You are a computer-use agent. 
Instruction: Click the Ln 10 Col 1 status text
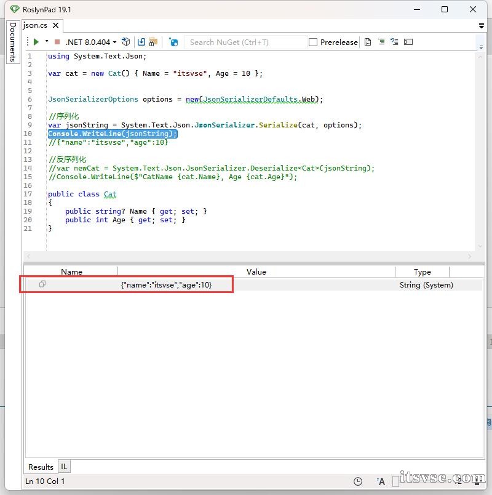pyautogui.click(x=45, y=481)
